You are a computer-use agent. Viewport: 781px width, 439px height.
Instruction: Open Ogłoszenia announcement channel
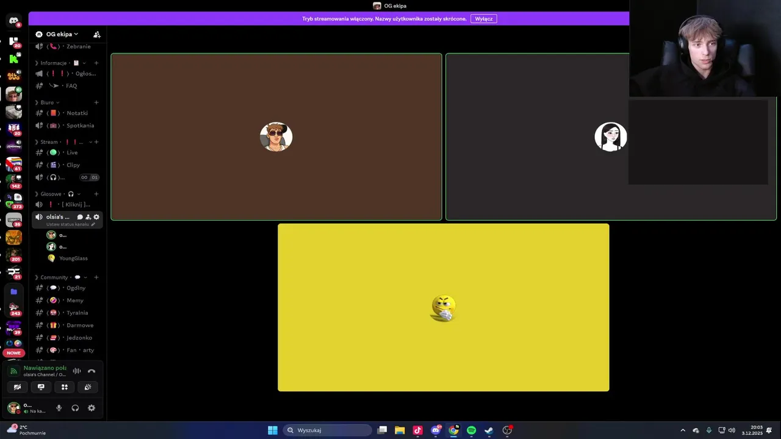pyautogui.click(x=67, y=74)
